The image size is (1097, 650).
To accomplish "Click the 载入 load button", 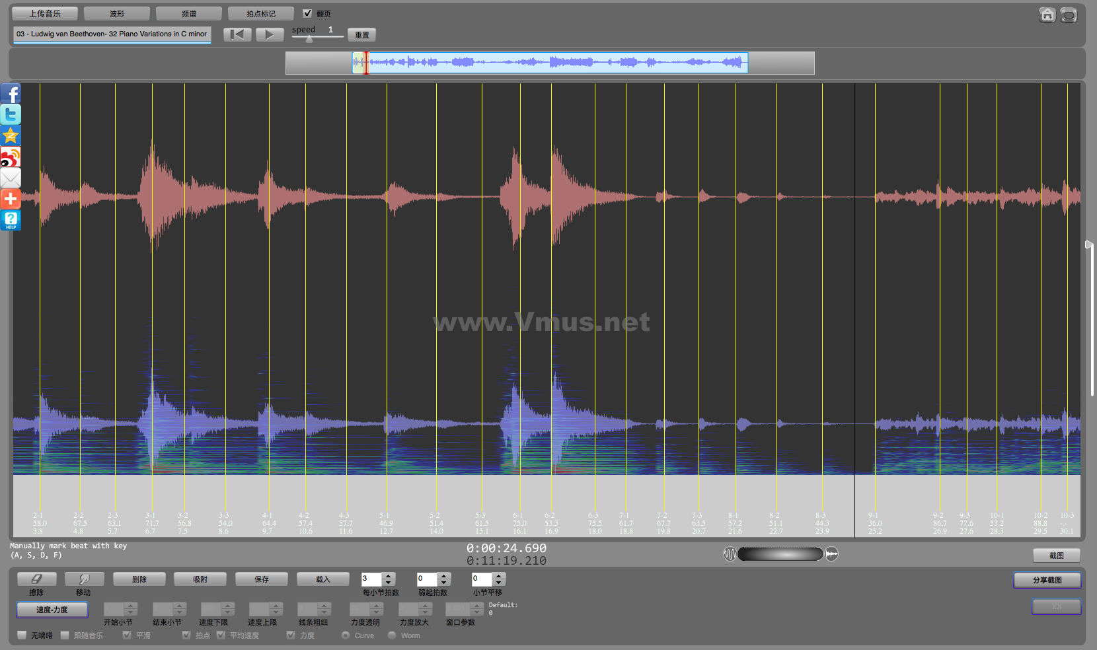I will click(323, 579).
